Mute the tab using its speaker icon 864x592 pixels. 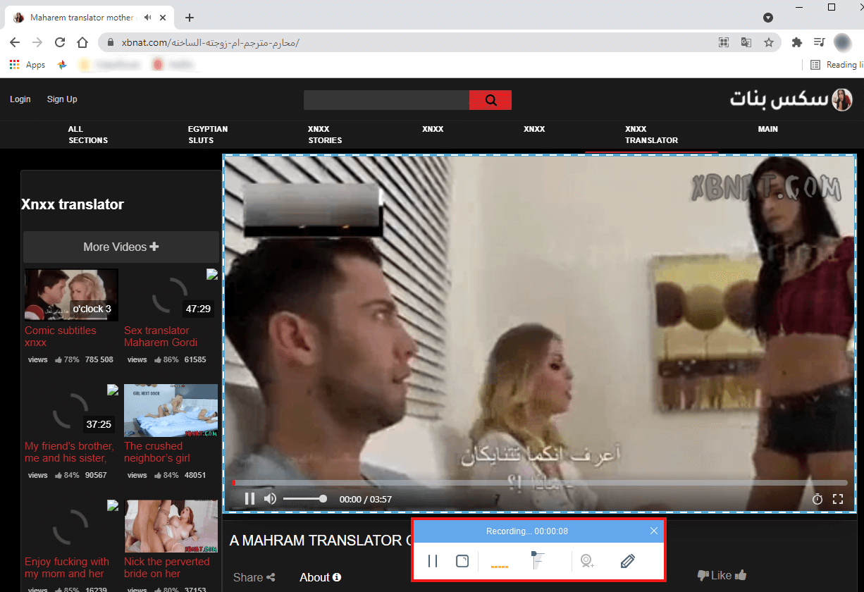coord(148,18)
